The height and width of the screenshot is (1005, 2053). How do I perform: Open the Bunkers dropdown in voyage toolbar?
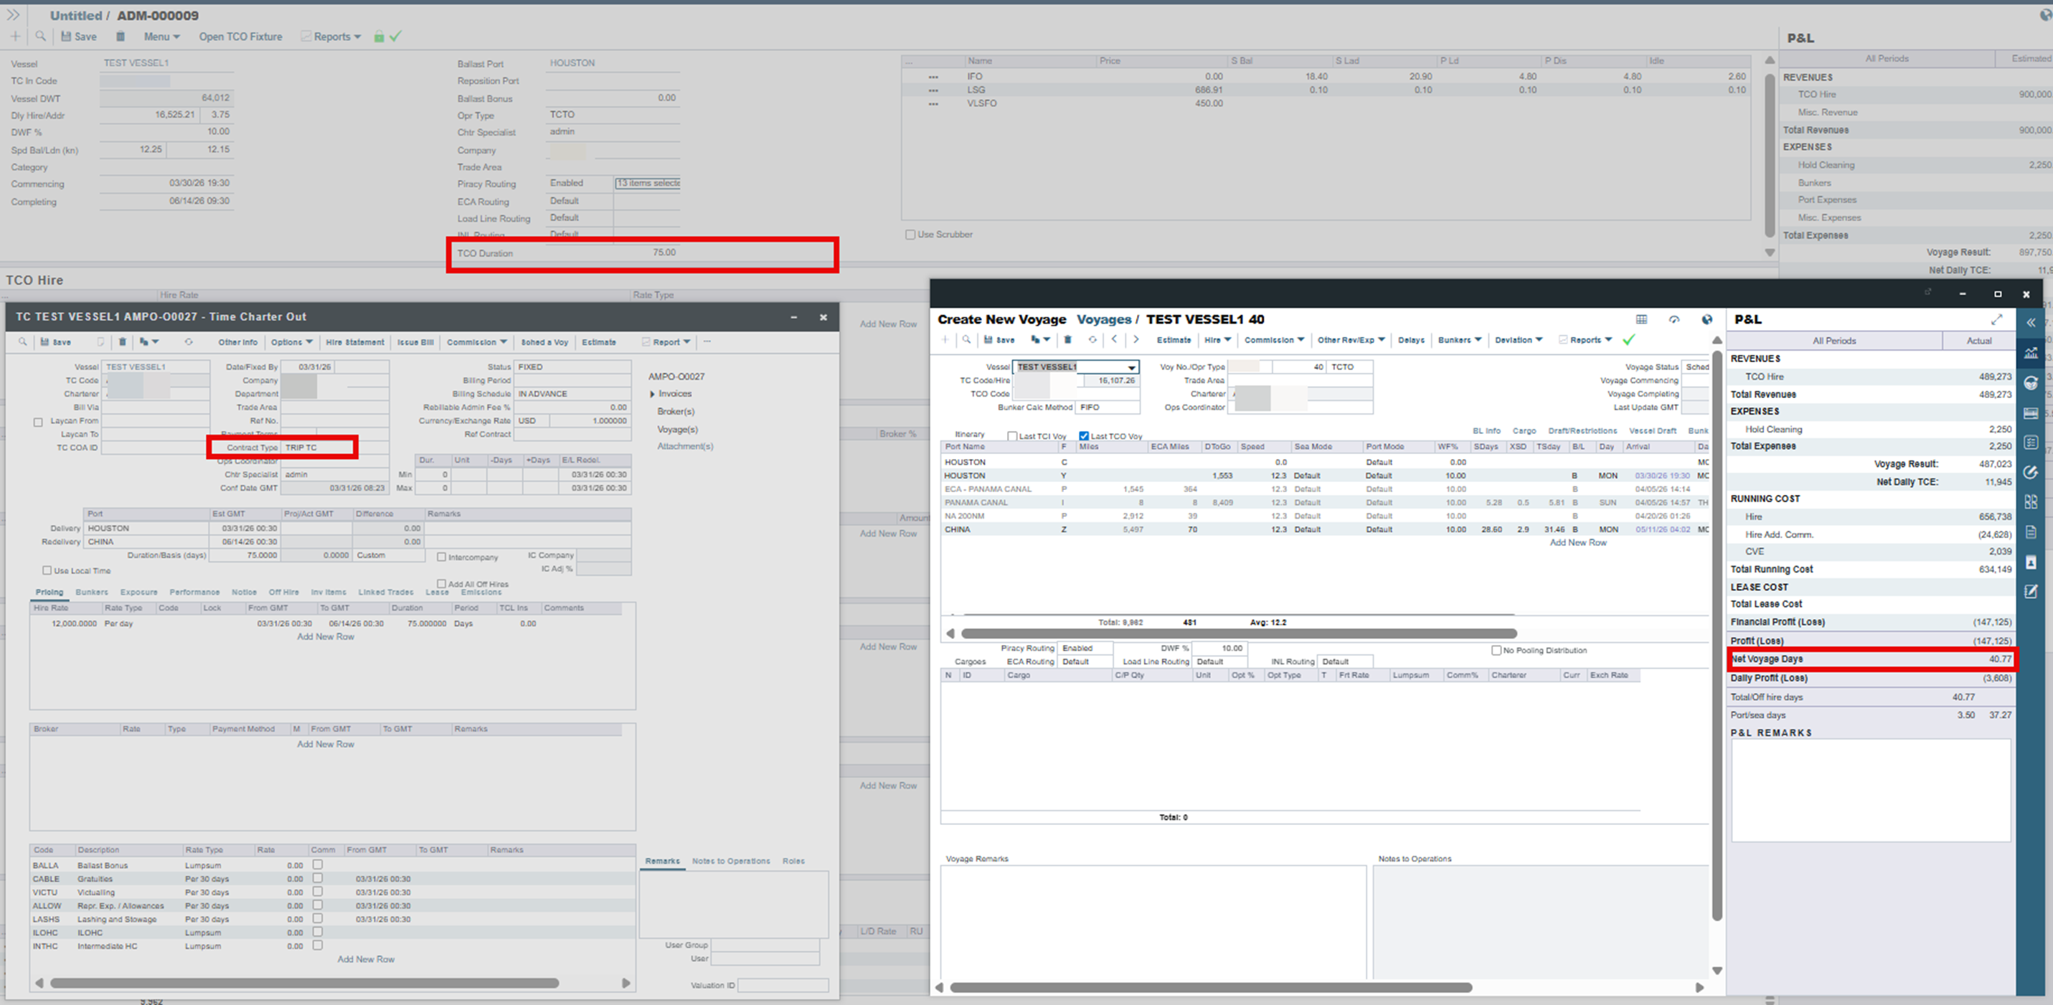(1459, 340)
